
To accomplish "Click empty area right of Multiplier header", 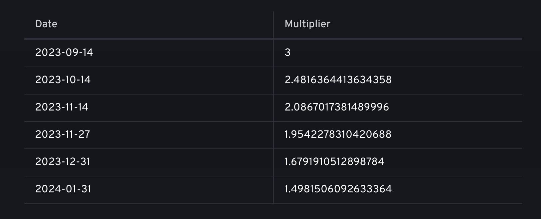I will pos(426,24).
